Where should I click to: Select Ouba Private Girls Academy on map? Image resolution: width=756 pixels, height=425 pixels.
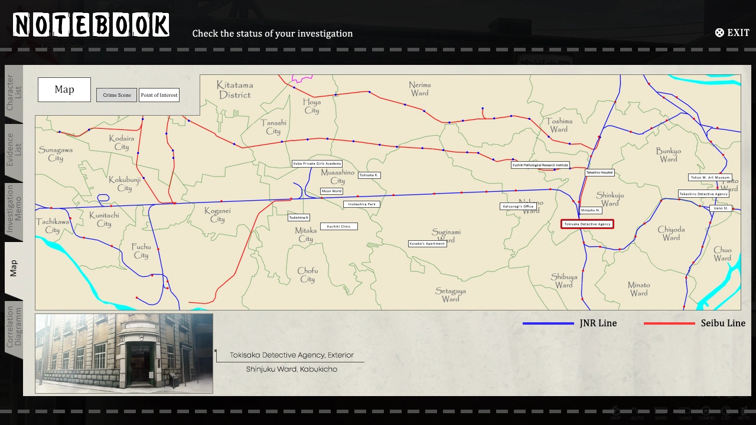317,164
